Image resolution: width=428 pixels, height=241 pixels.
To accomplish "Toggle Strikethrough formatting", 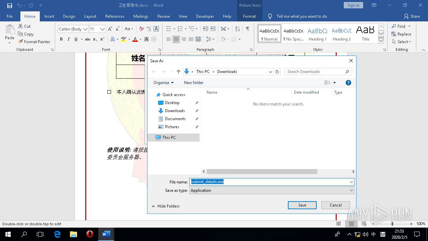I will pyautogui.click(x=88, y=39).
